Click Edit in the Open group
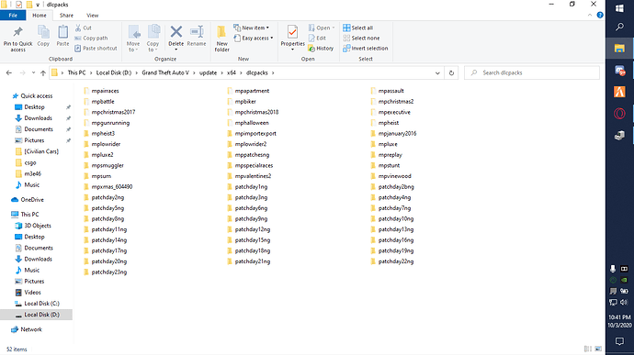Viewport: 634px width, 355px height. pos(317,38)
